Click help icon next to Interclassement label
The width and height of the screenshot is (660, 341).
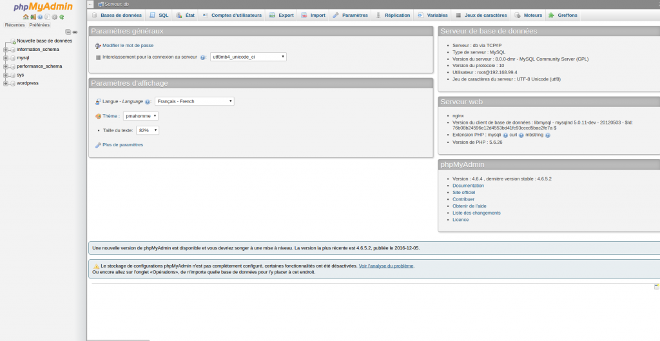[x=203, y=57]
